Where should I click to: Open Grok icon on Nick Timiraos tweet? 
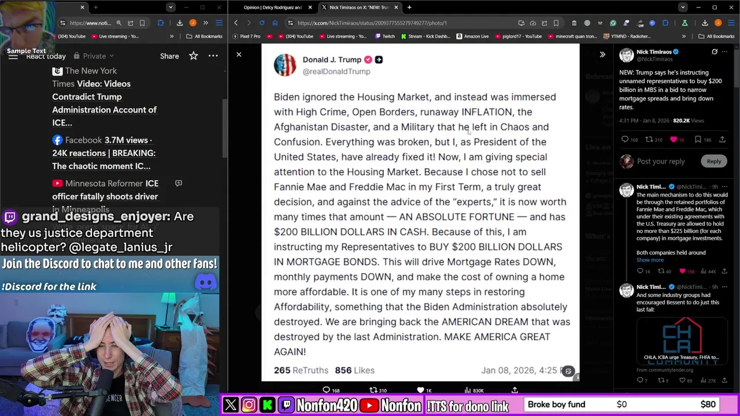coord(715,52)
